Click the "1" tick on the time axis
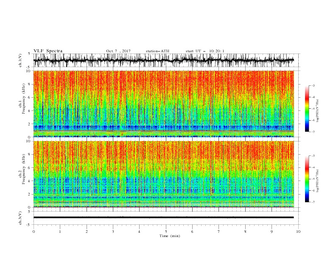The width and height of the screenshot is (336, 260). (x=60, y=232)
